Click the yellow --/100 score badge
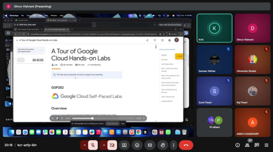Image resolution: width=273 pixels, height=152 pixels. 179,56
